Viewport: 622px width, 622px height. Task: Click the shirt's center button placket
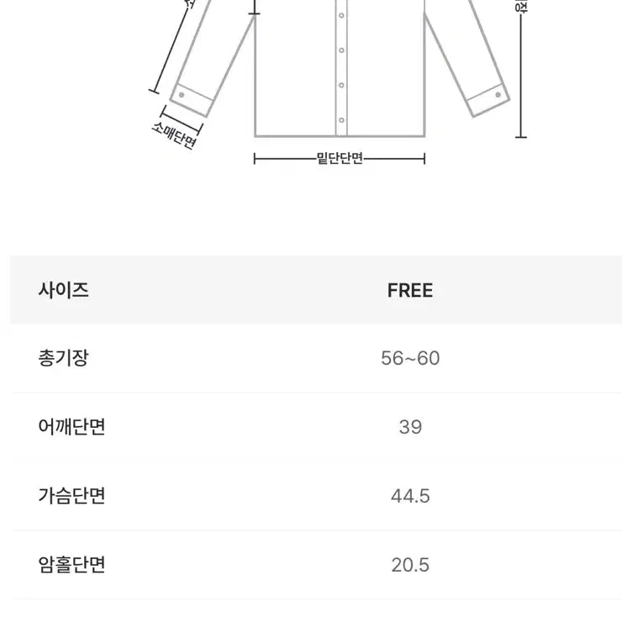(x=341, y=67)
